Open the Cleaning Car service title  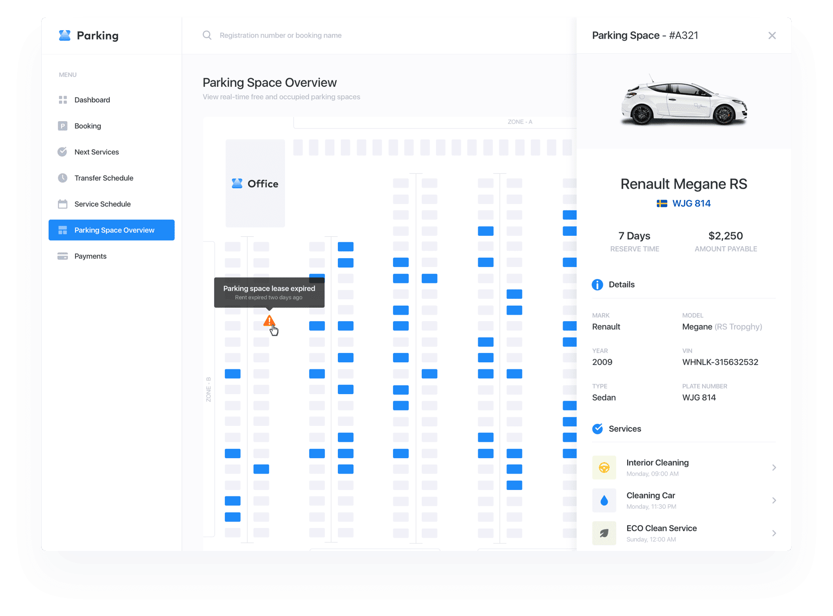[650, 495]
